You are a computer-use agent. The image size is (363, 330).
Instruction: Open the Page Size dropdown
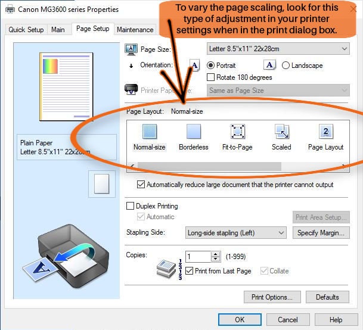tap(278, 49)
